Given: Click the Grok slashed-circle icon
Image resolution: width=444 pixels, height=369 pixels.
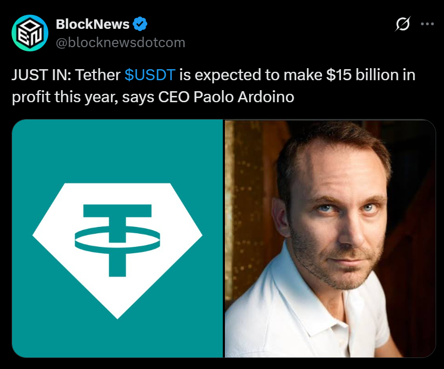Looking at the screenshot, I should 402,24.
